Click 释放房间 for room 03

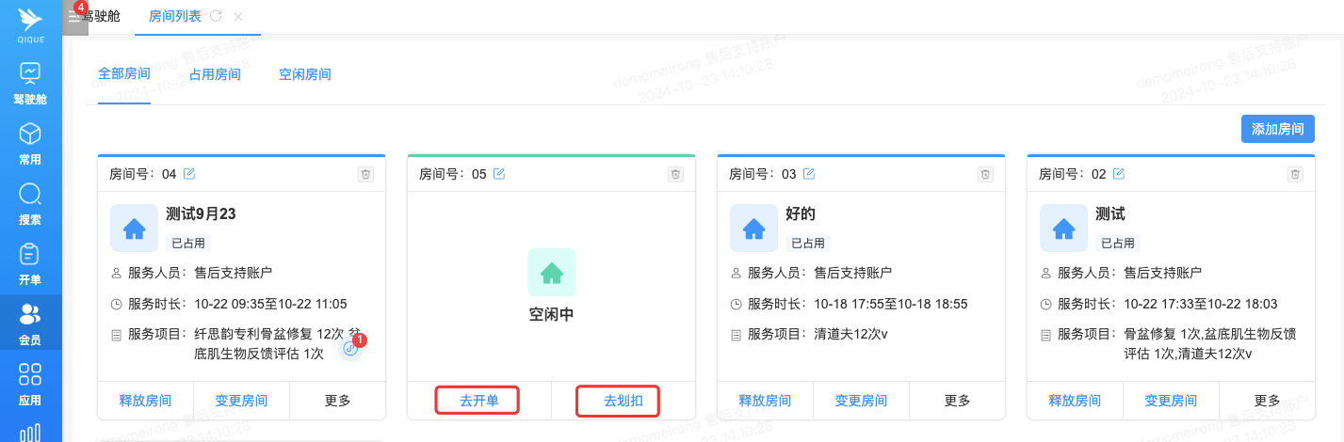(766, 401)
